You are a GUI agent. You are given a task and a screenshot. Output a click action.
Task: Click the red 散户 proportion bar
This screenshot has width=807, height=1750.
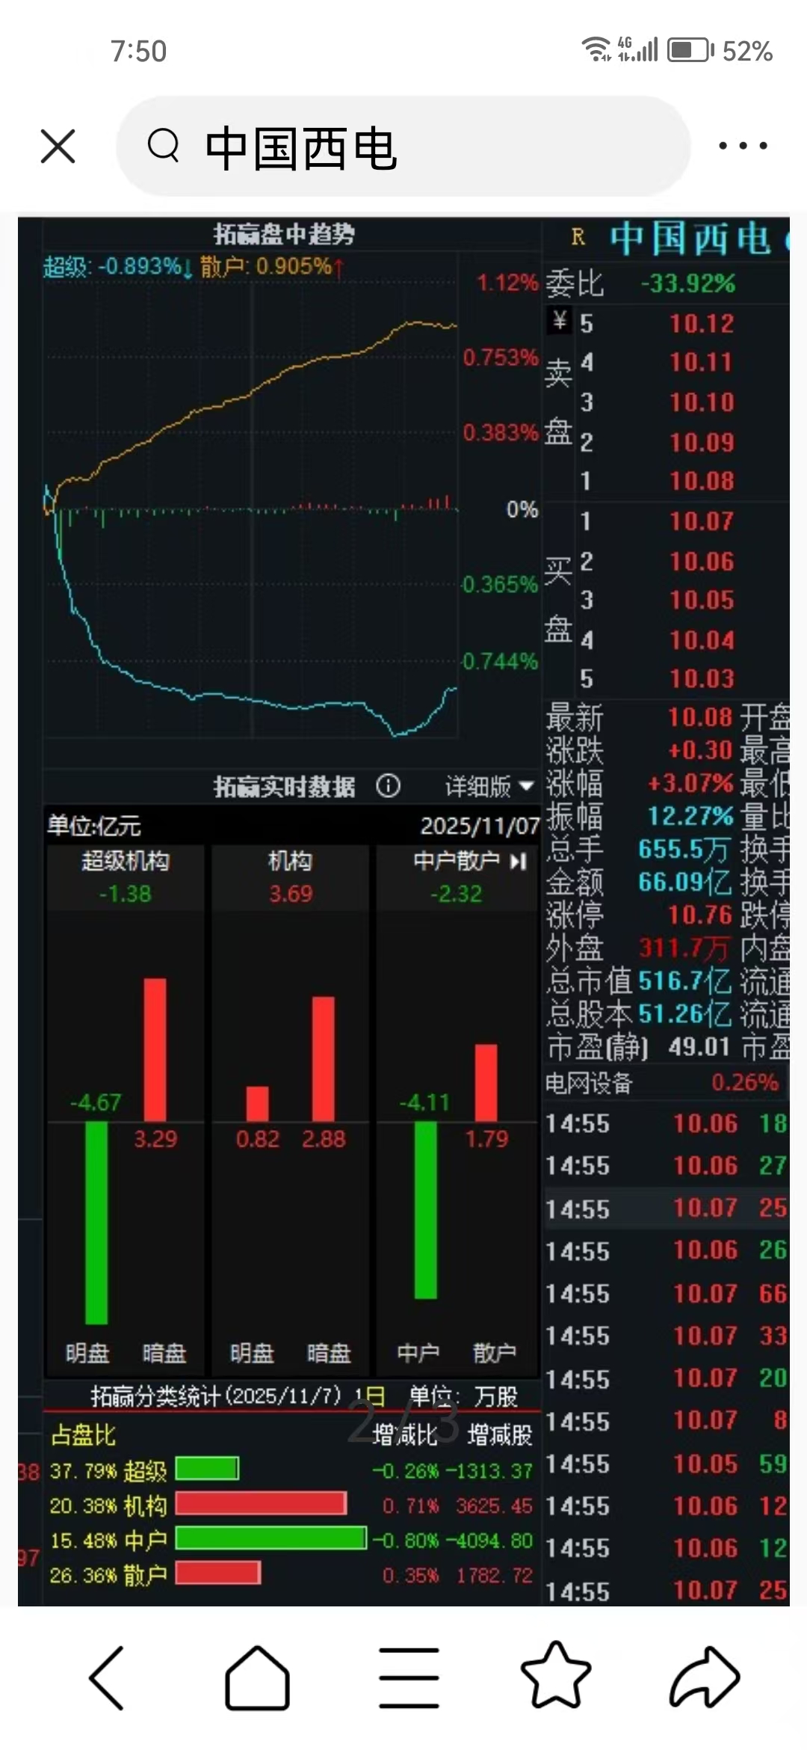tap(218, 1572)
